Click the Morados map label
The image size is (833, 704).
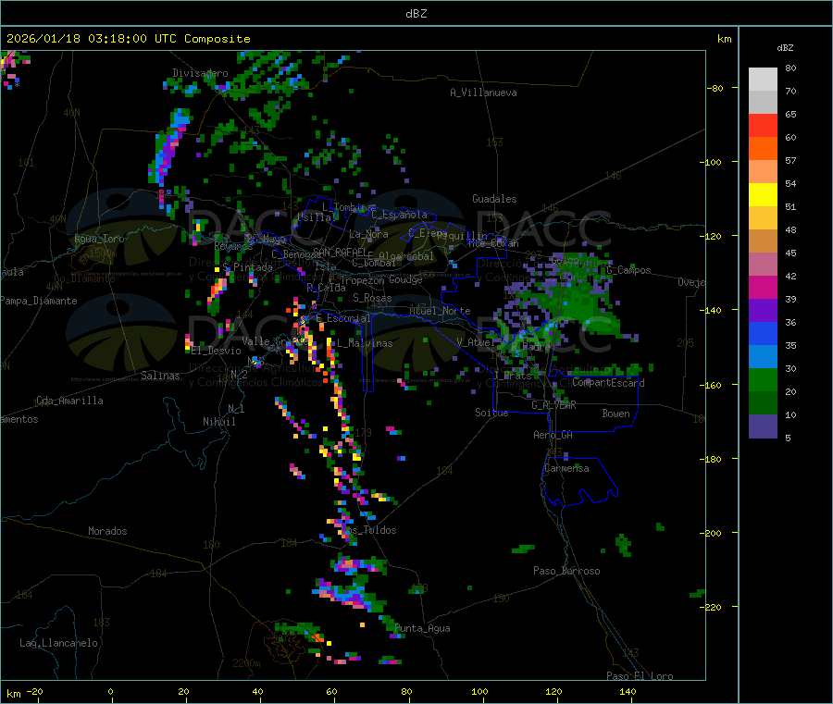click(x=107, y=531)
